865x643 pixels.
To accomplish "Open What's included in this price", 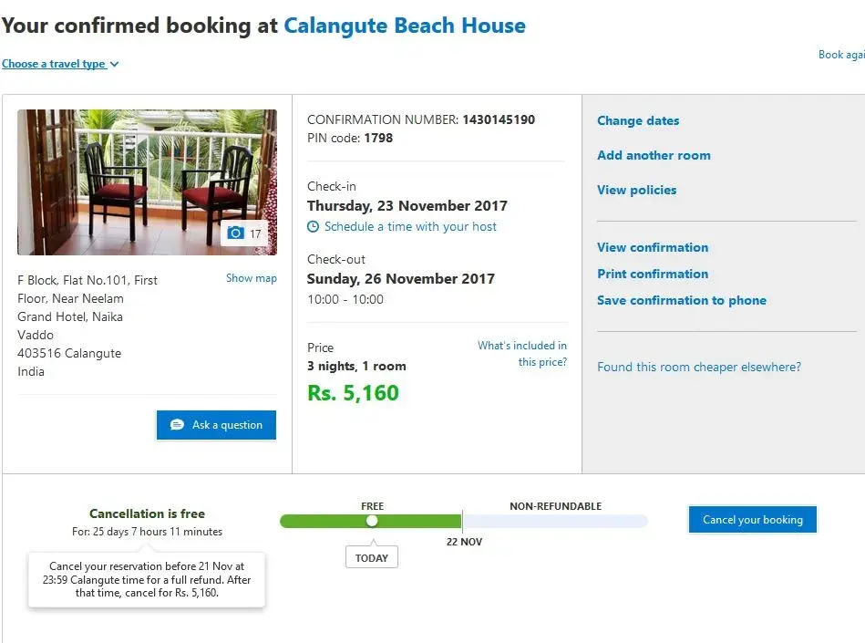I will tap(522, 354).
